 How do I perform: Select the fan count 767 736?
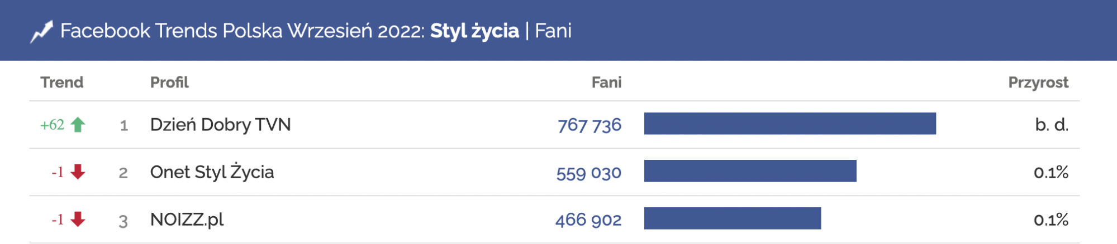pos(589,125)
